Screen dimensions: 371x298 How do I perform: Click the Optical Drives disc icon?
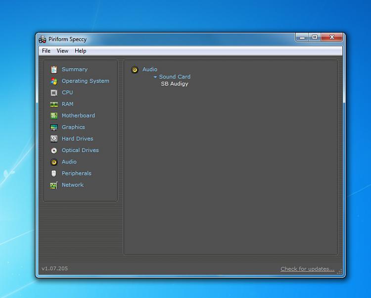[54, 150]
